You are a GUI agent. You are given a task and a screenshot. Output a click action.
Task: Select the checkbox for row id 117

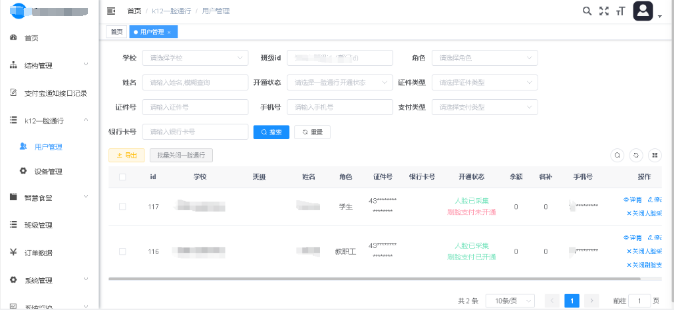pyautogui.click(x=122, y=207)
